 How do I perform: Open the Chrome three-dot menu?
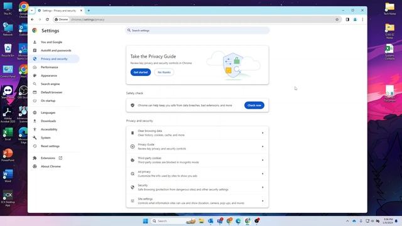pyautogui.click(x=362, y=19)
